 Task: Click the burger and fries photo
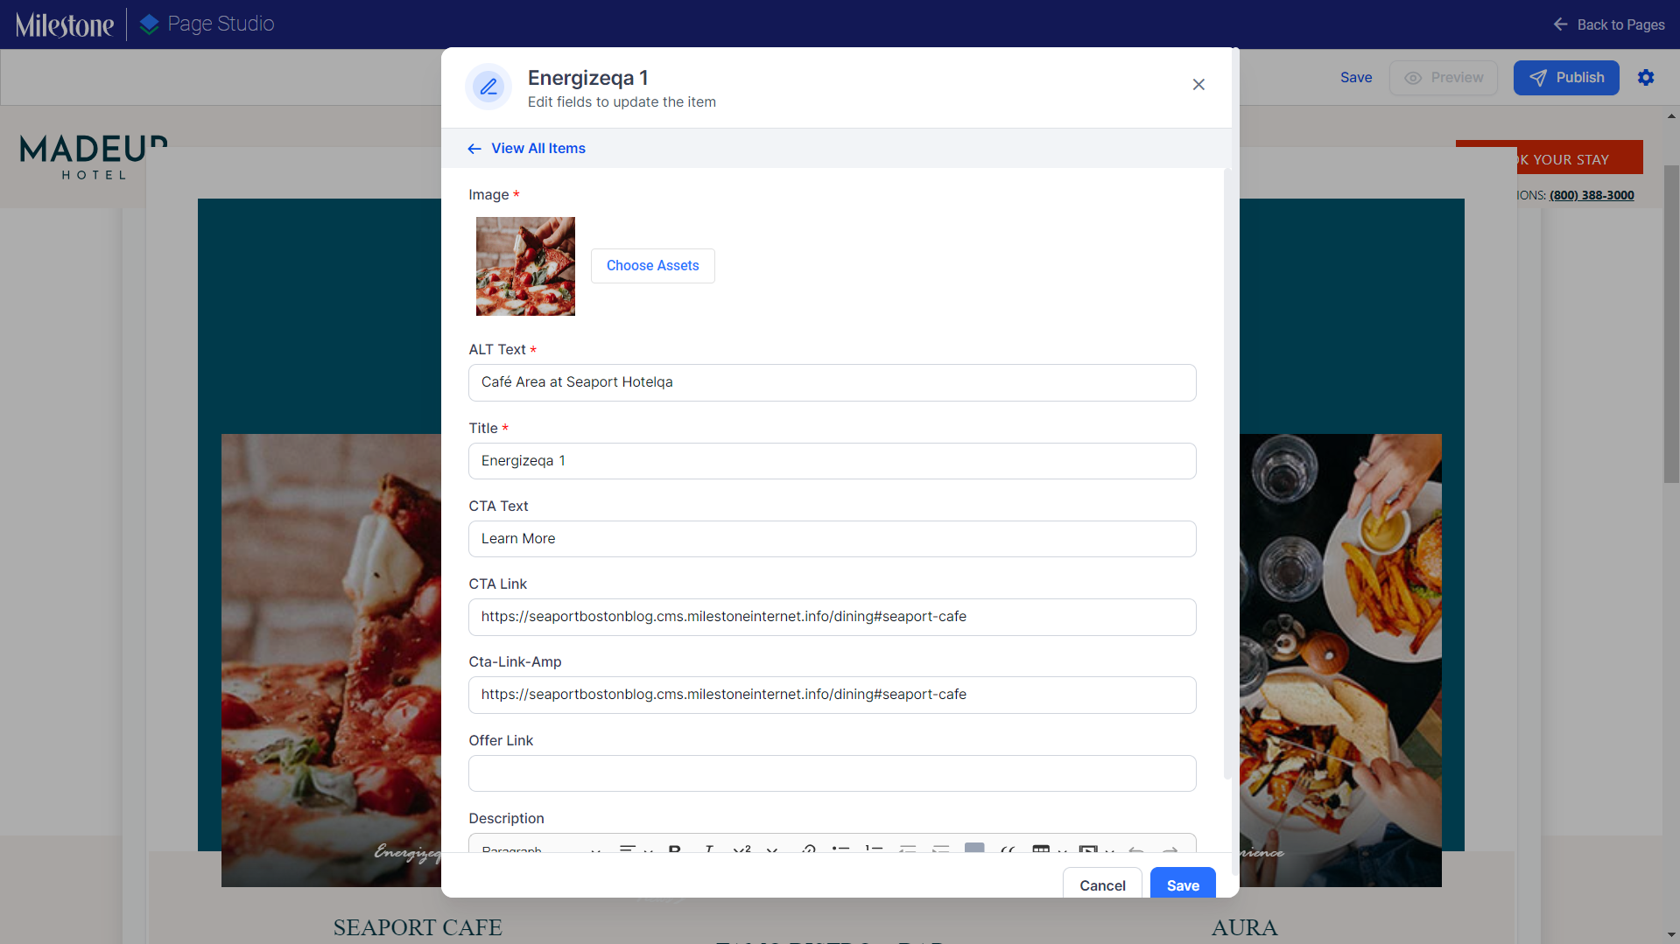(x=1340, y=661)
